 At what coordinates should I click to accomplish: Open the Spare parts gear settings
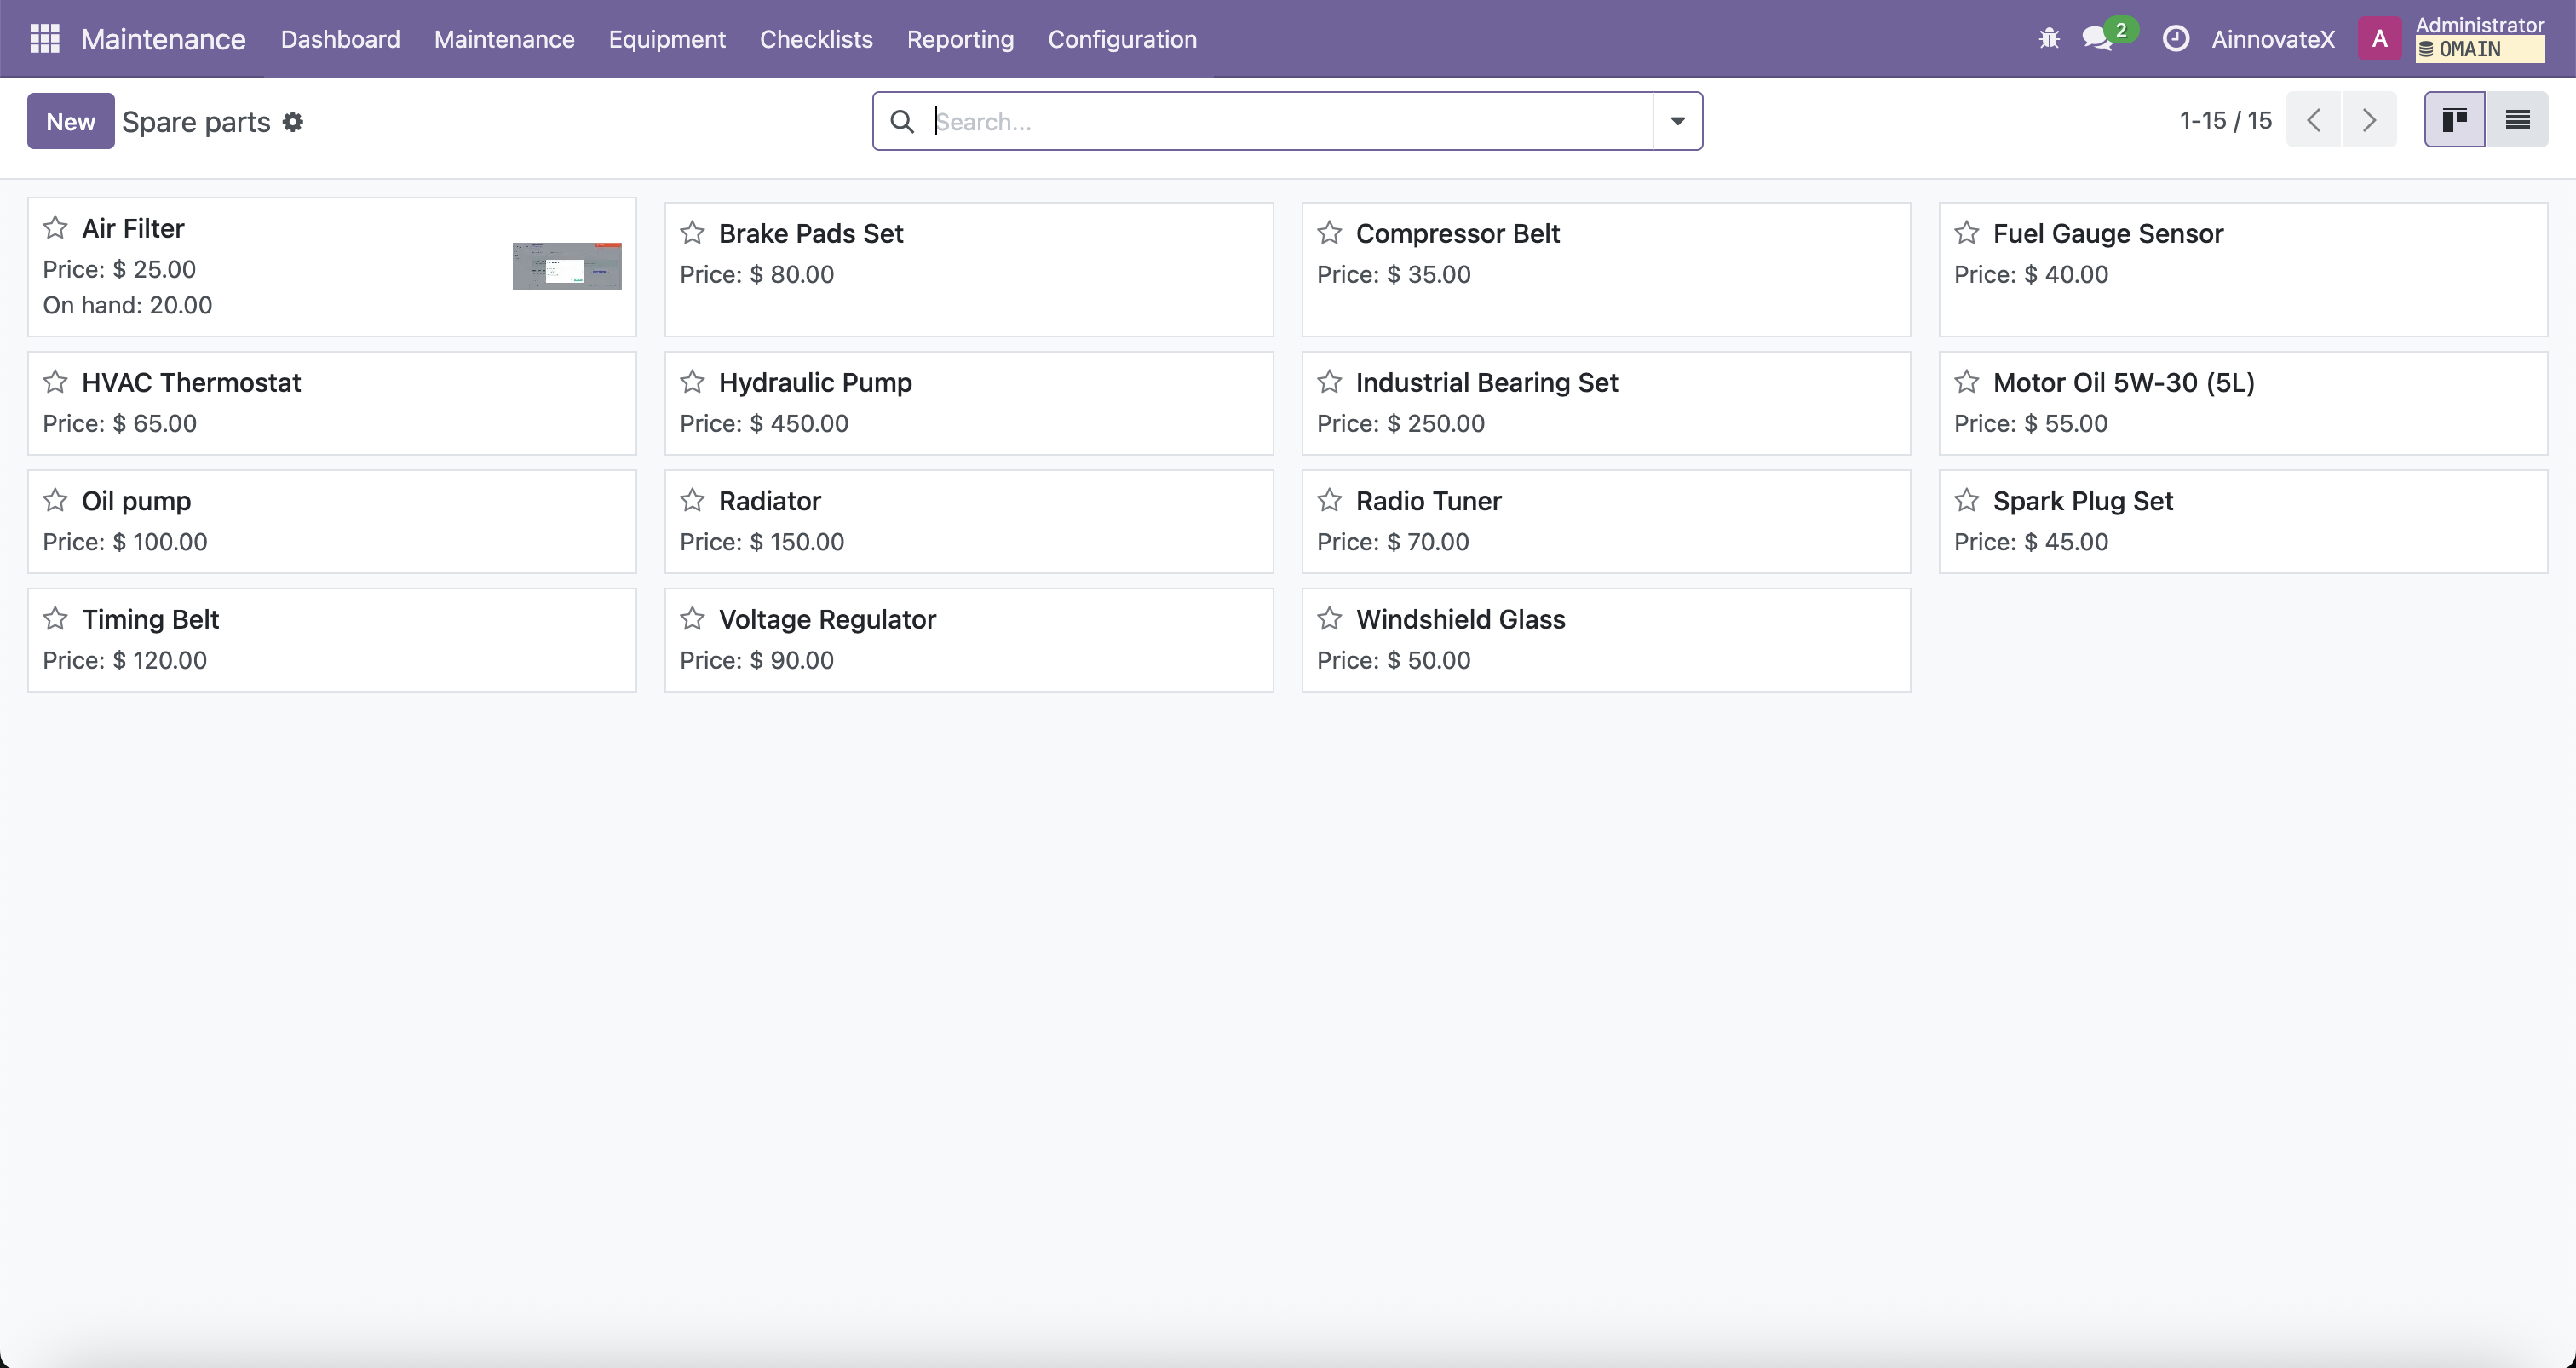tap(293, 122)
